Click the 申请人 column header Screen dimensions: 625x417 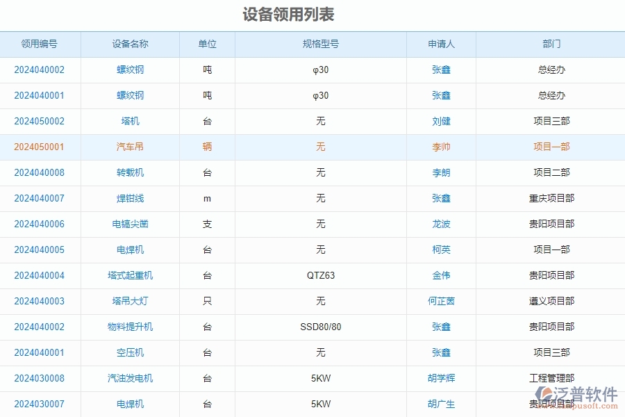440,44
